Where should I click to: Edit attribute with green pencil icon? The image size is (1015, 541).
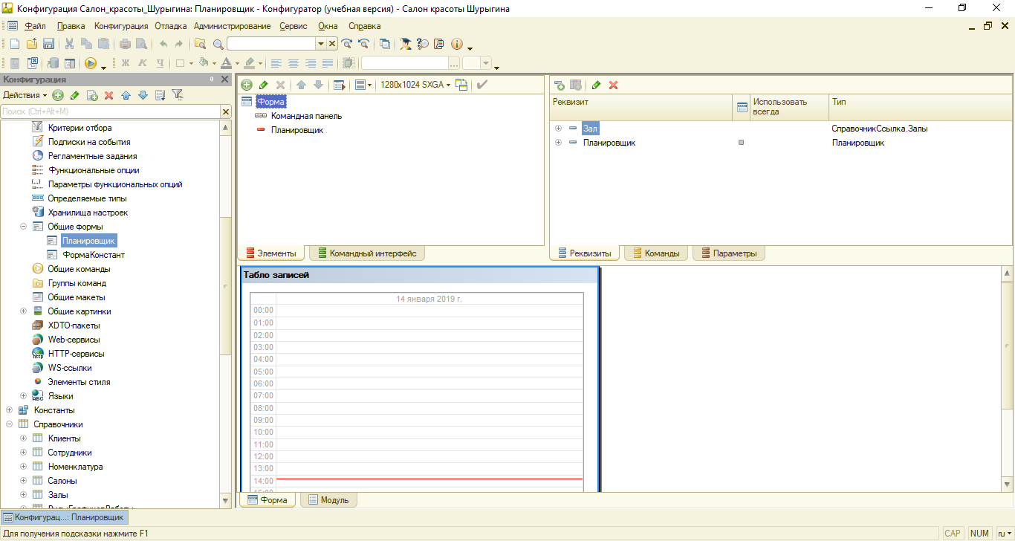point(596,85)
